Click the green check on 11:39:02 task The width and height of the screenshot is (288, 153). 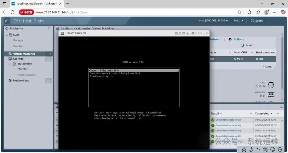click(x=213, y=125)
